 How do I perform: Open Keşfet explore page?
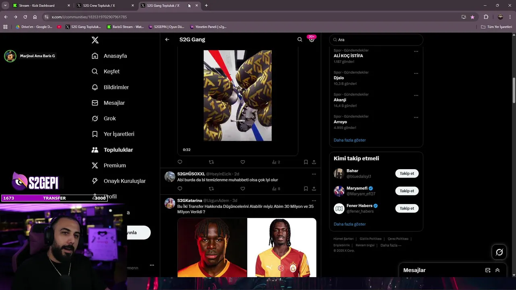click(x=106, y=71)
